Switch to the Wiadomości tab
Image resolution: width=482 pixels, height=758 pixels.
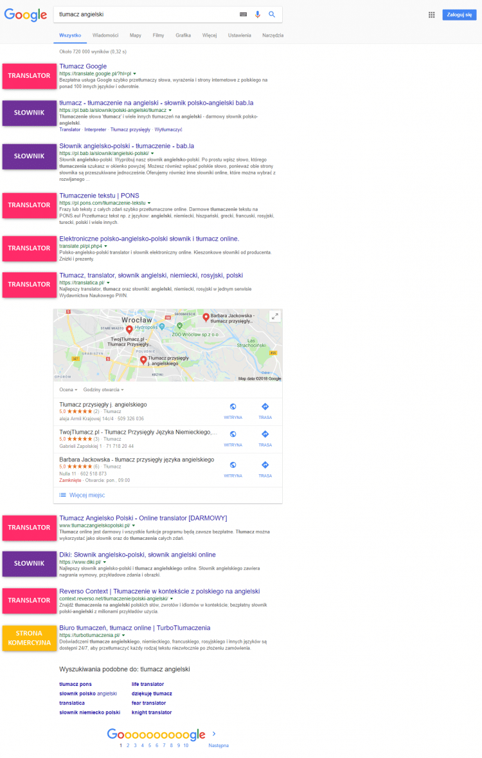pos(105,35)
